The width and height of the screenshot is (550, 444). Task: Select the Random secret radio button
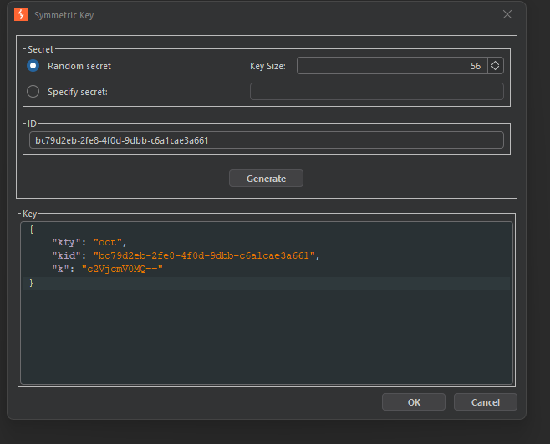pyautogui.click(x=33, y=66)
